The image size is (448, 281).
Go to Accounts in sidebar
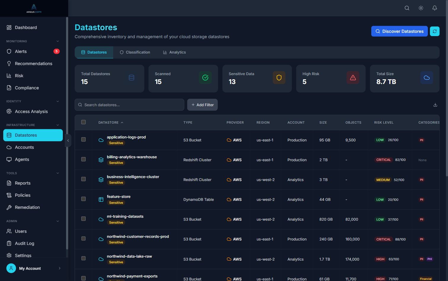(33, 147)
